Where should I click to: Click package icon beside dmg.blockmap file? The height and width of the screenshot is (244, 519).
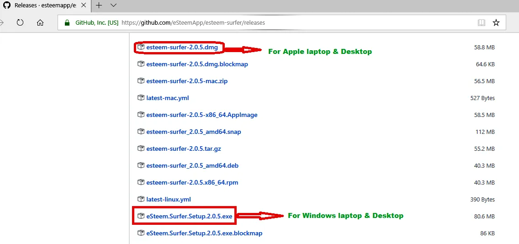coord(141,64)
